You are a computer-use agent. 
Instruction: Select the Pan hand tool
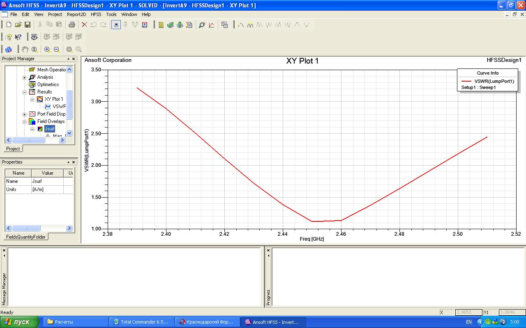(25, 50)
